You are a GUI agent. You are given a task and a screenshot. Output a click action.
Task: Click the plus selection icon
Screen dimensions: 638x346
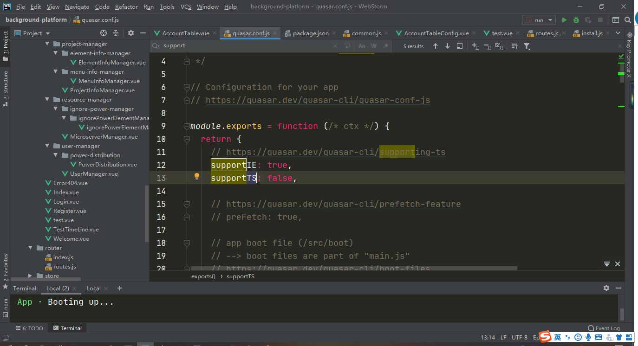(x=475, y=46)
